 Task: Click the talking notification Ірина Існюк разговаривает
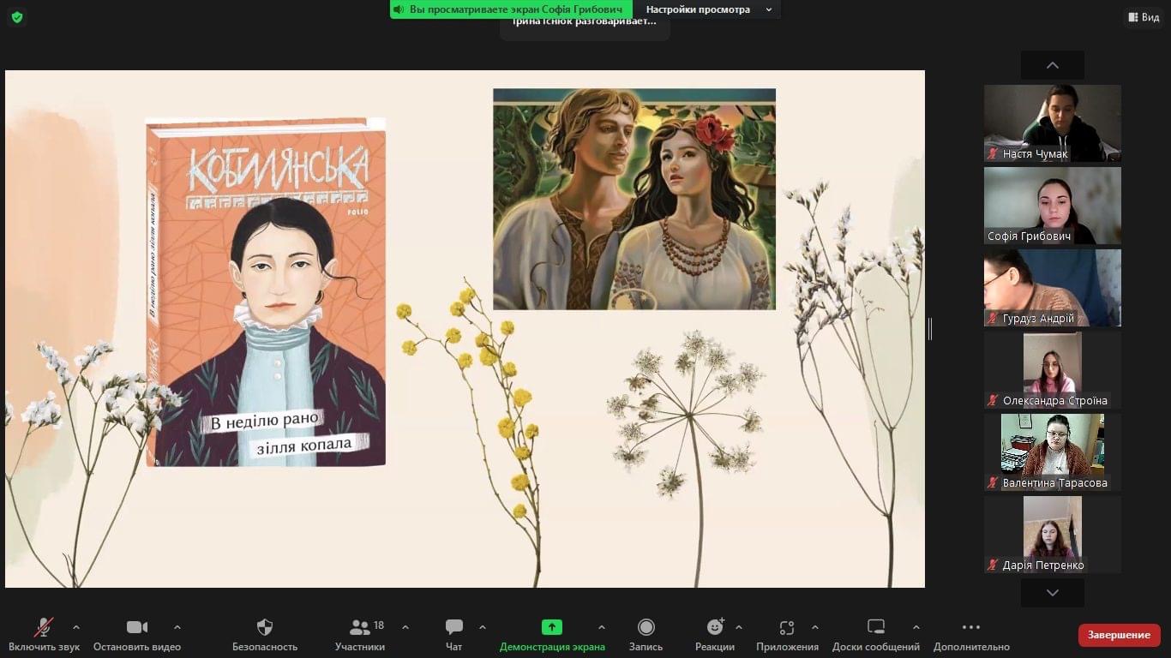[x=585, y=22]
